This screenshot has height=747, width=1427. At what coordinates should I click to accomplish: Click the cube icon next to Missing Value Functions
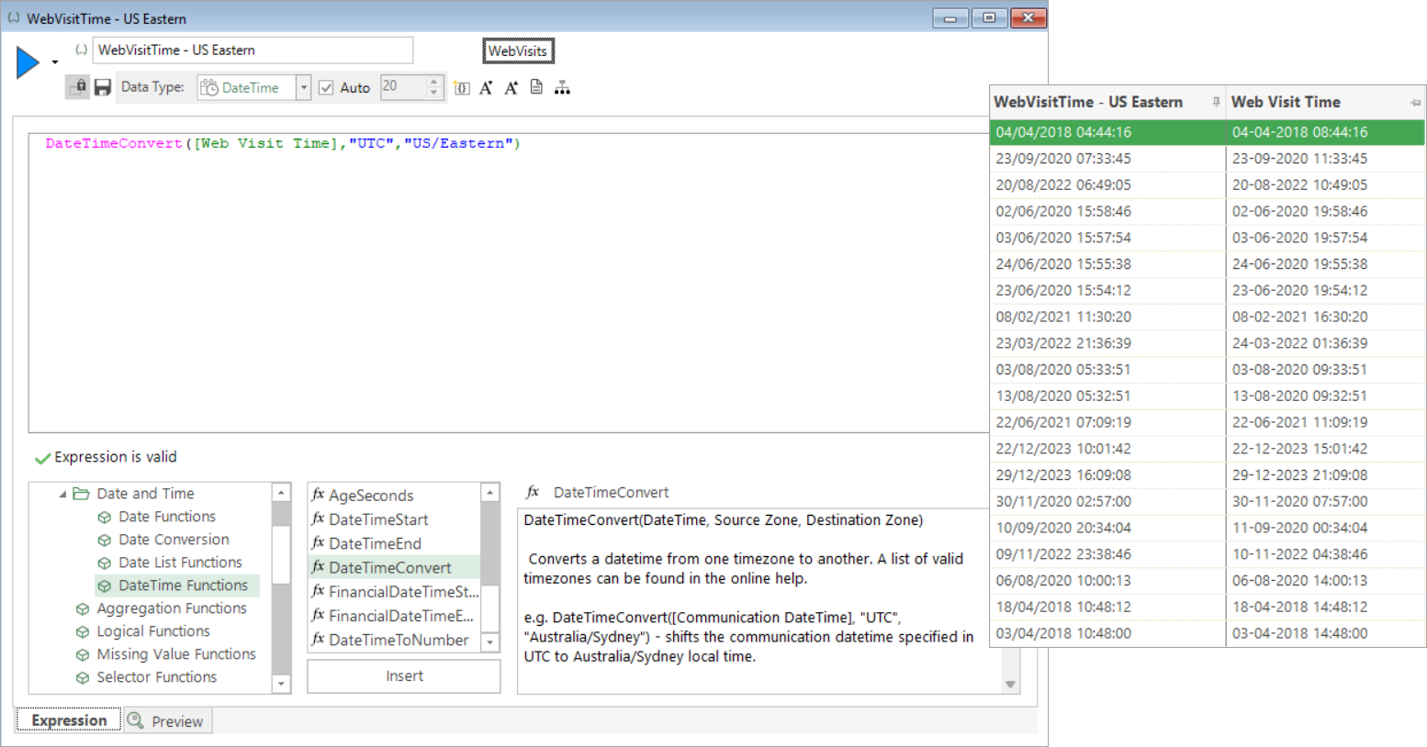(x=83, y=655)
